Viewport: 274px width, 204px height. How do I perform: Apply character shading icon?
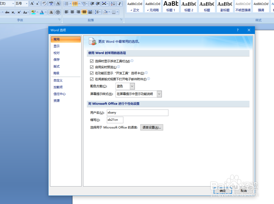(51, 12)
